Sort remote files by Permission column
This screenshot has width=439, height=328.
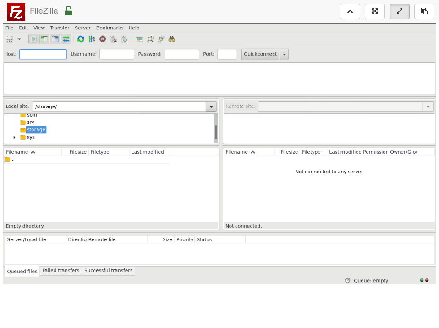point(375,152)
